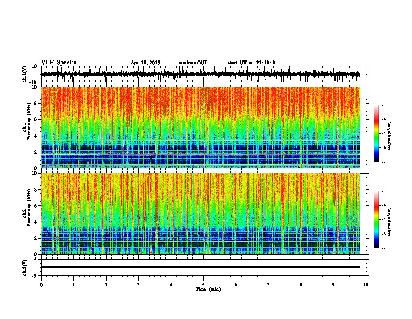Click the "4" kHz tick on ch.2 spectrogram
Viewport: 412px width, 319px height.
click(x=36, y=222)
